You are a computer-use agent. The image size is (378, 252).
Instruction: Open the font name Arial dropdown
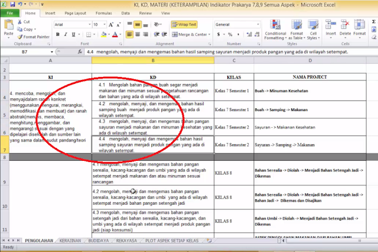(89, 24)
